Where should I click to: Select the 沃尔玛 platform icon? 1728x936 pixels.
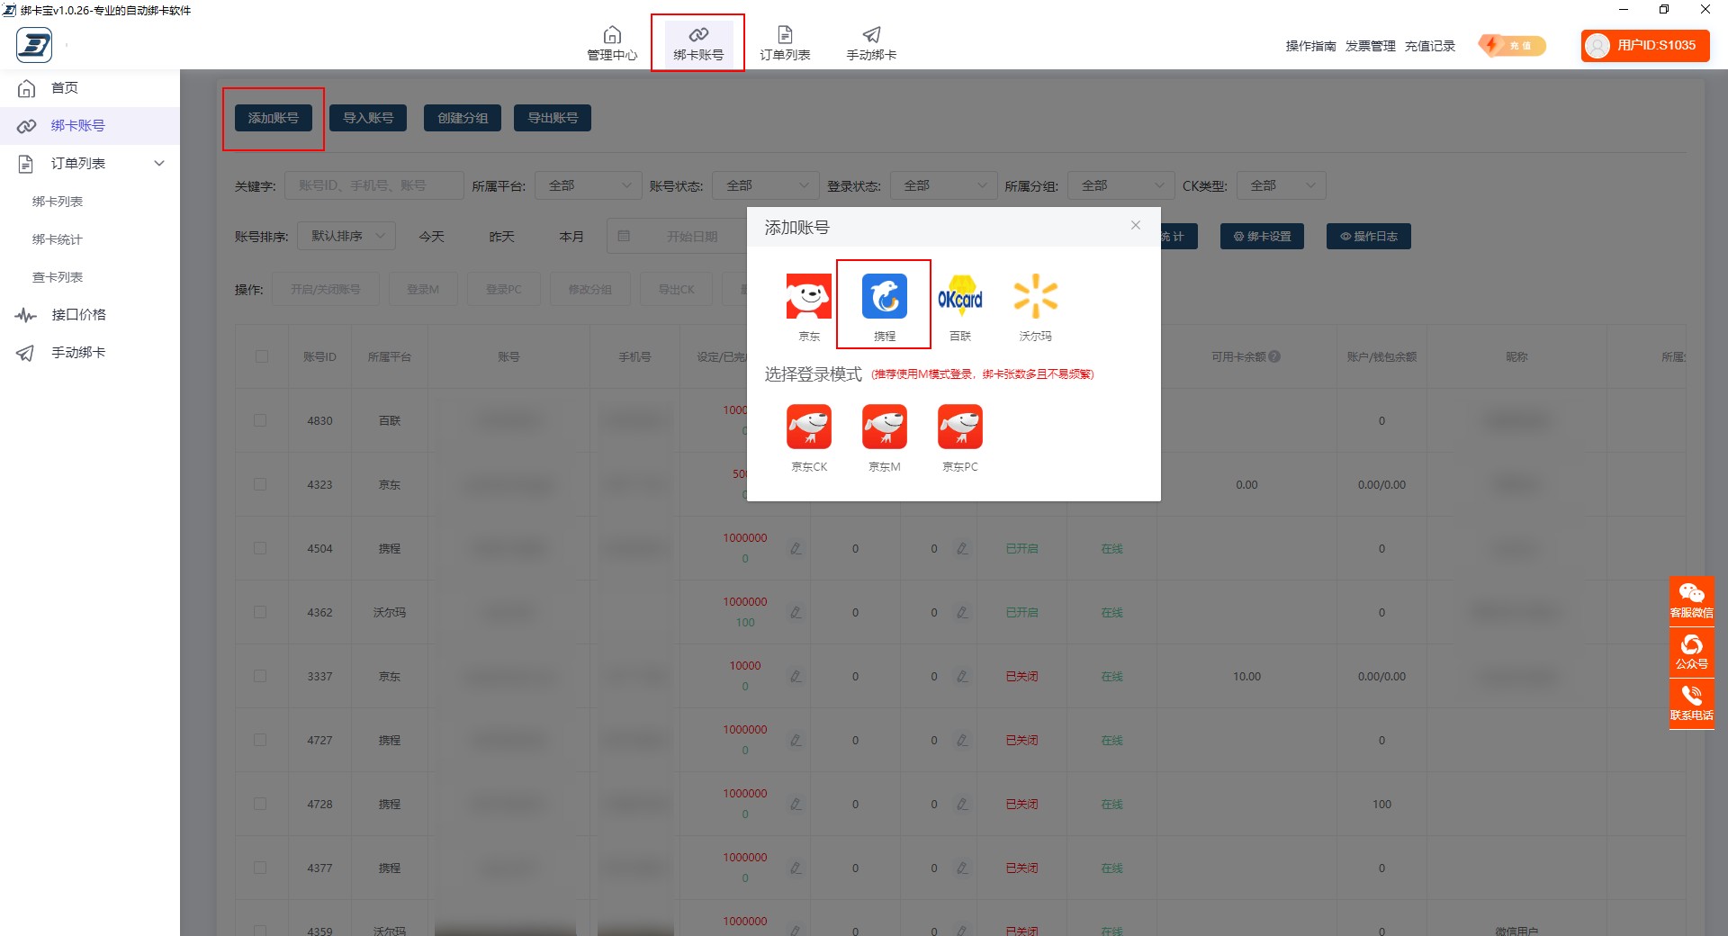click(x=1035, y=297)
